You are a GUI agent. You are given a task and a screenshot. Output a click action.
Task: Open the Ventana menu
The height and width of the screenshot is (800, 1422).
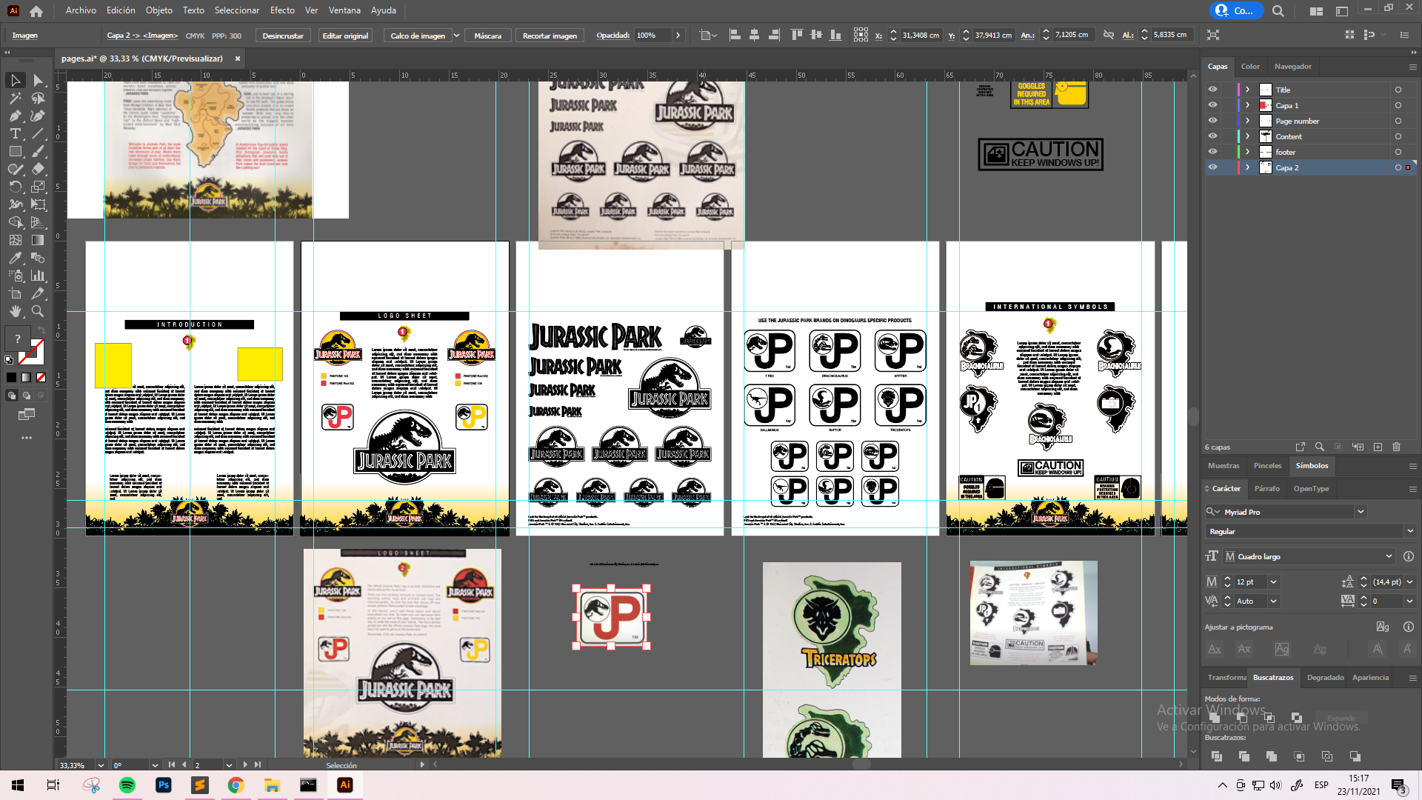[x=344, y=10]
